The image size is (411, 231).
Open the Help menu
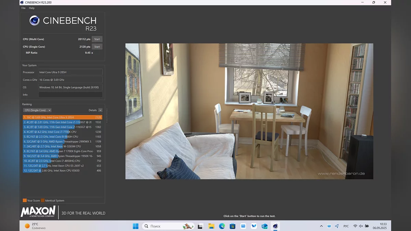tap(32, 8)
